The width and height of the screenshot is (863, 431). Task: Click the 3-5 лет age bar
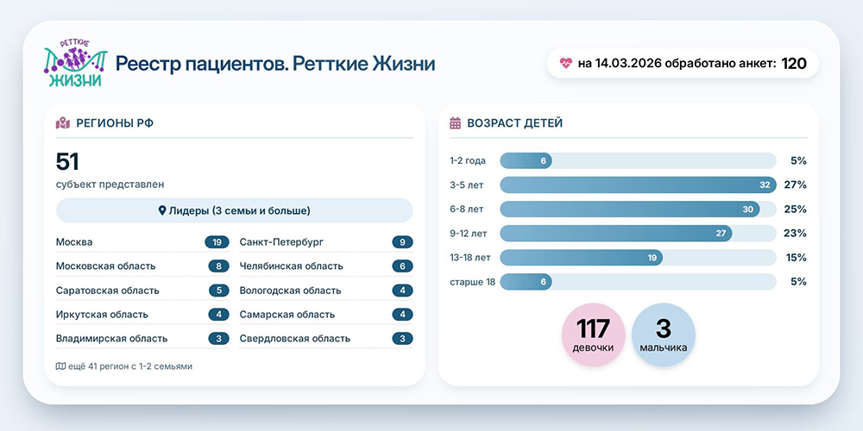pyautogui.click(x=637, y=184)
